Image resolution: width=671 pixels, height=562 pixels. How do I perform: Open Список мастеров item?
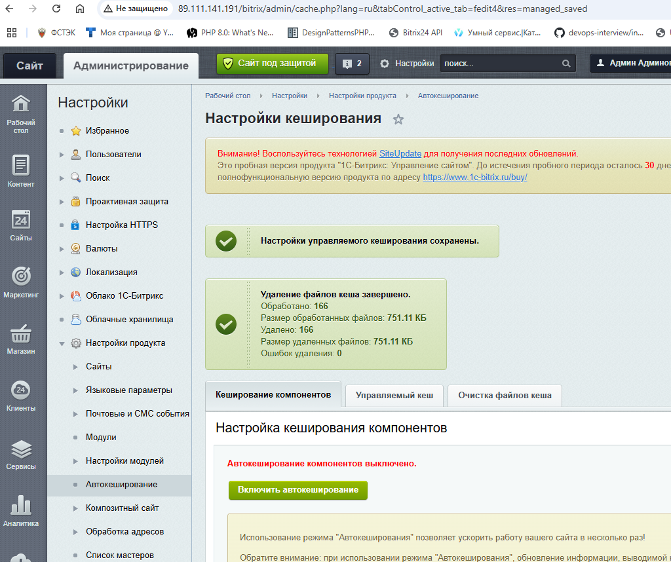[119, 555]
